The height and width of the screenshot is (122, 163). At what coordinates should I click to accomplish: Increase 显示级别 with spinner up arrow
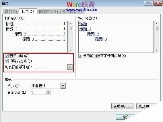click(x=48, y=91)
